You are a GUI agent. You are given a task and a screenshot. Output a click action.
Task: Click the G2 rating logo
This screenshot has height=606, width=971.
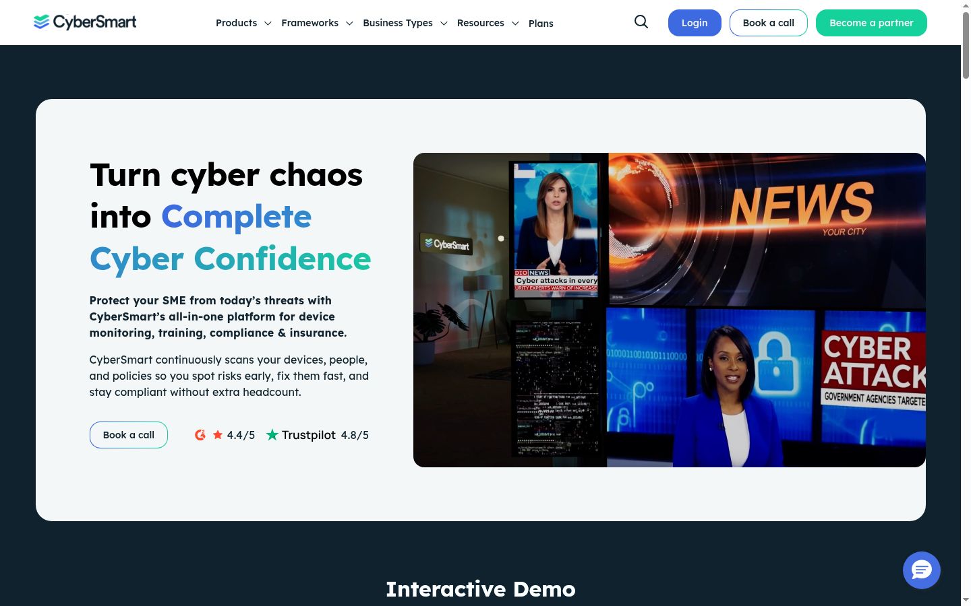[x=200, y=435]
